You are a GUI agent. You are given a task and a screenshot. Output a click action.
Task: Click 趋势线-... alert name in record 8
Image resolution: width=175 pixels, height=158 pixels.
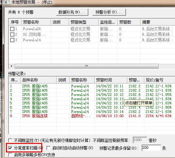(80, 116)
